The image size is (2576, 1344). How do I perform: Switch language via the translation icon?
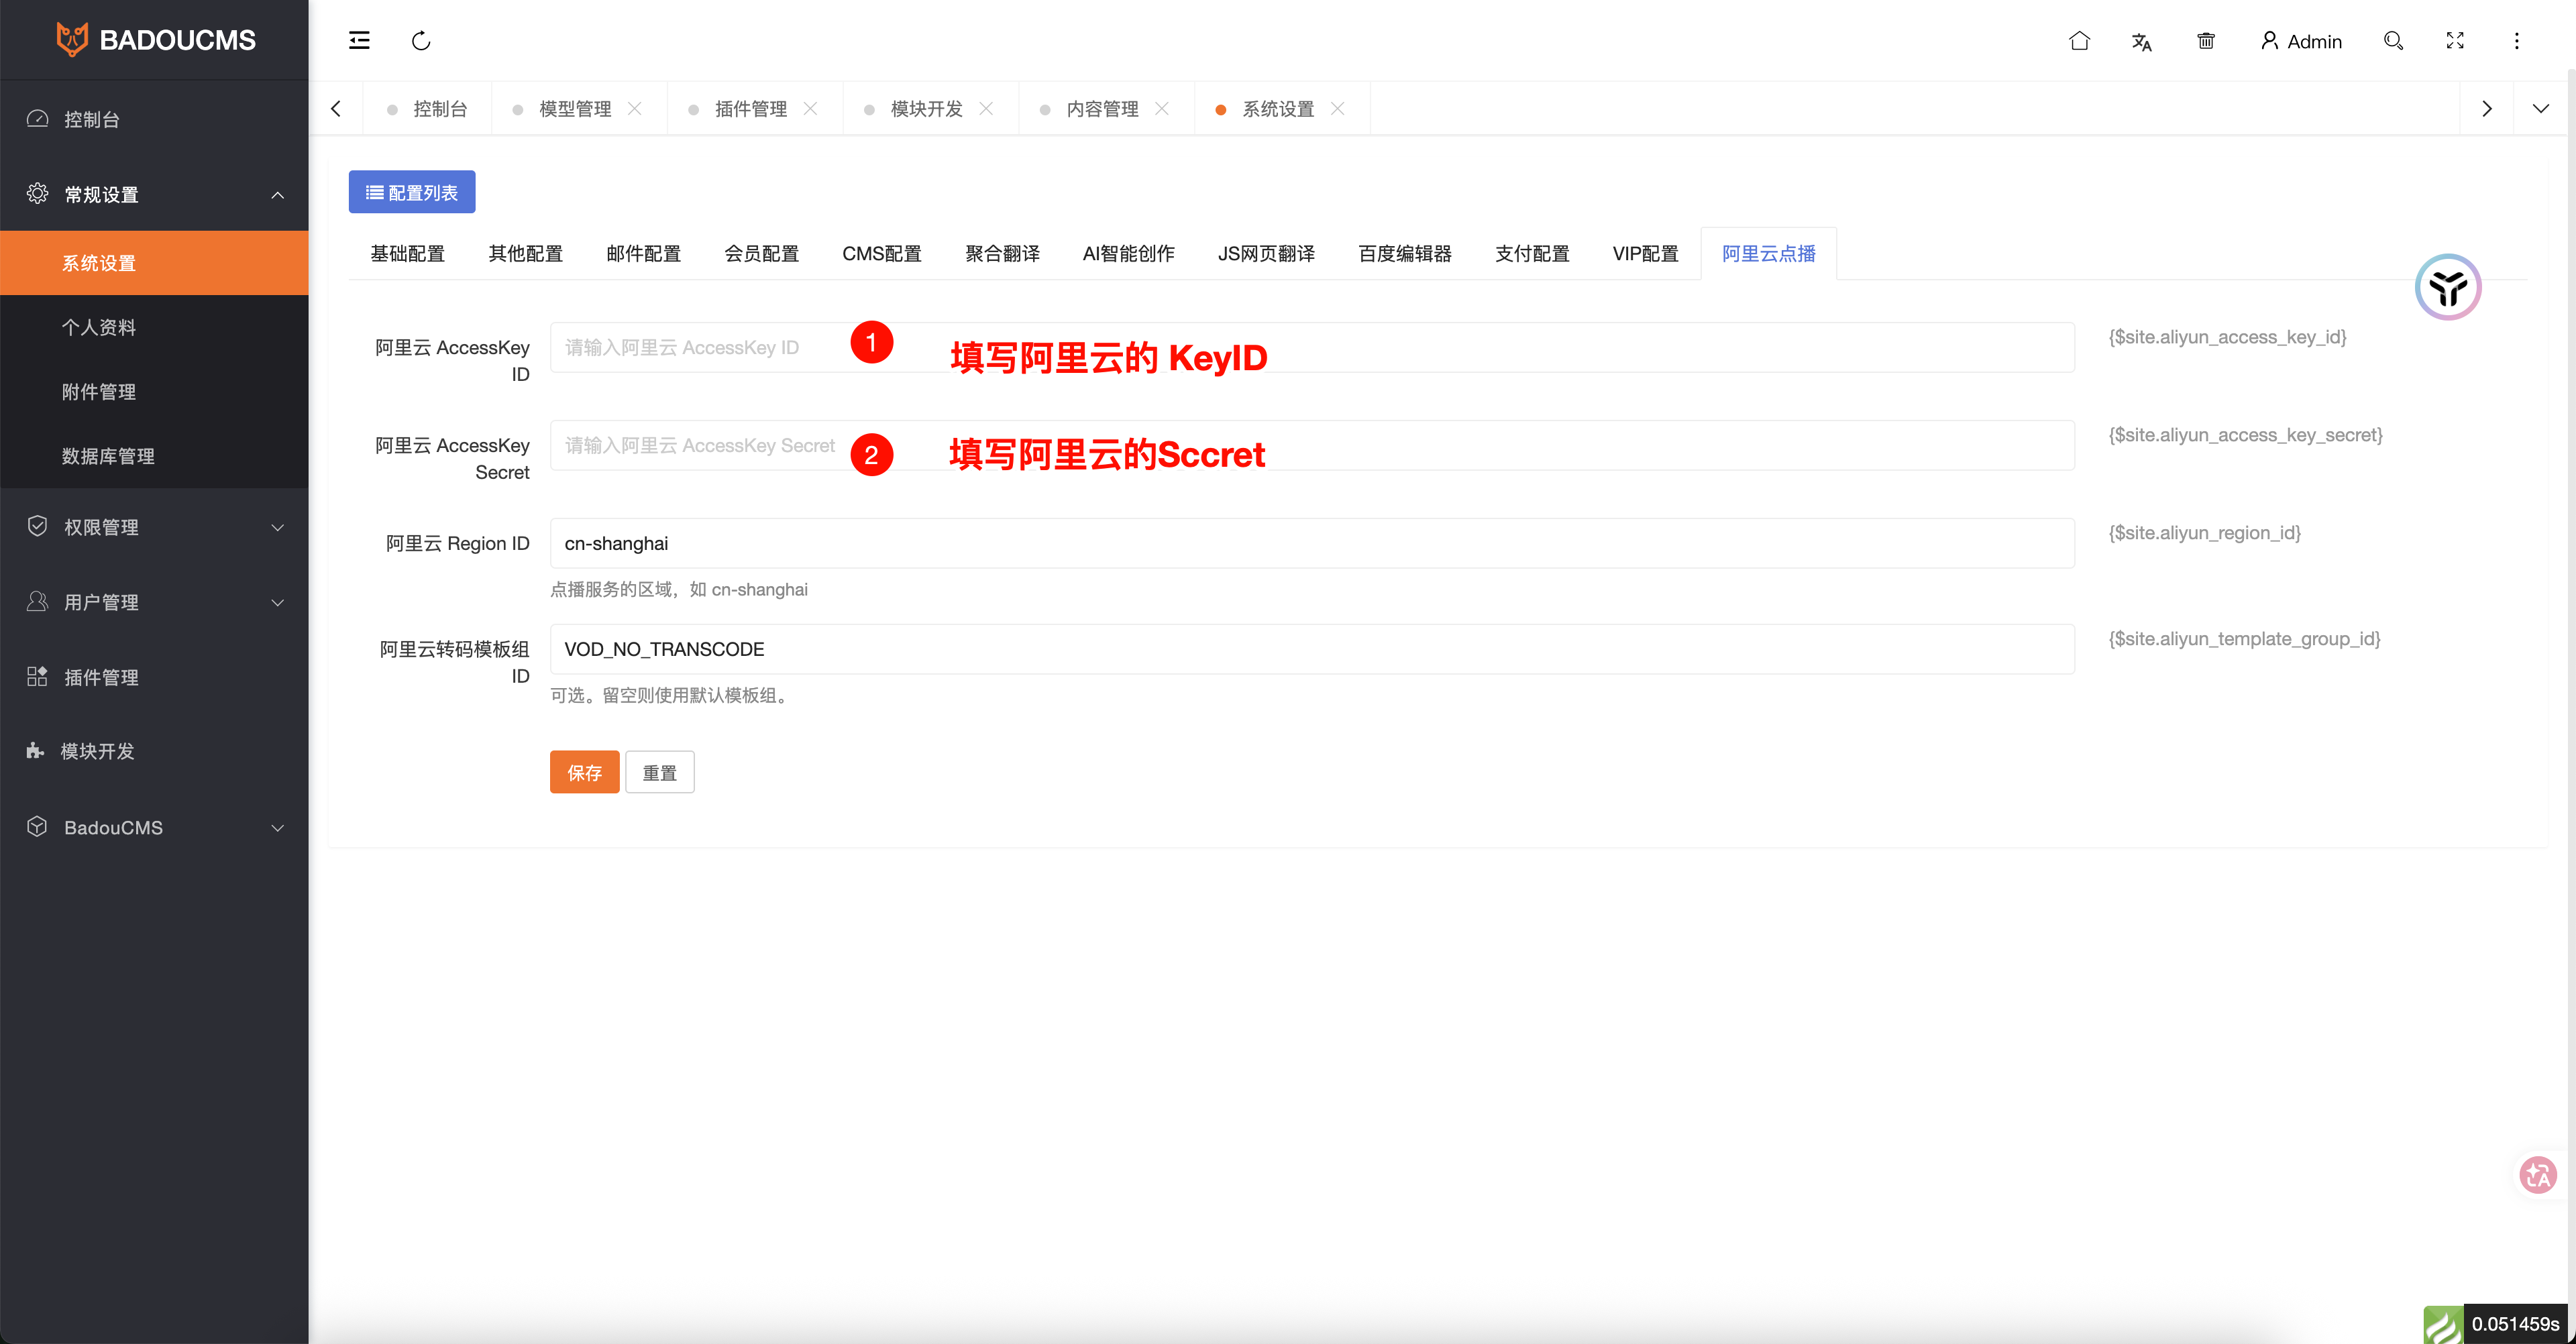tap(2142, 42)
